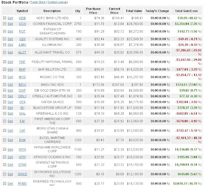204x186 pixels.
Task: Open the FAF symbol link
Action: [x=22, y=121]
